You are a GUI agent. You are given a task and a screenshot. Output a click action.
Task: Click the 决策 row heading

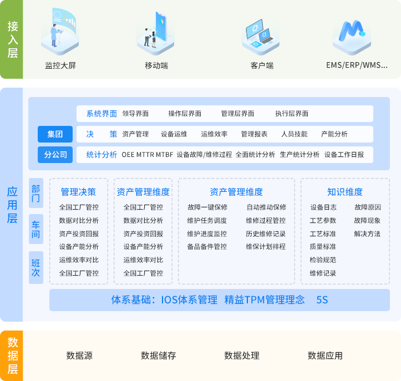tap(101, 134)
